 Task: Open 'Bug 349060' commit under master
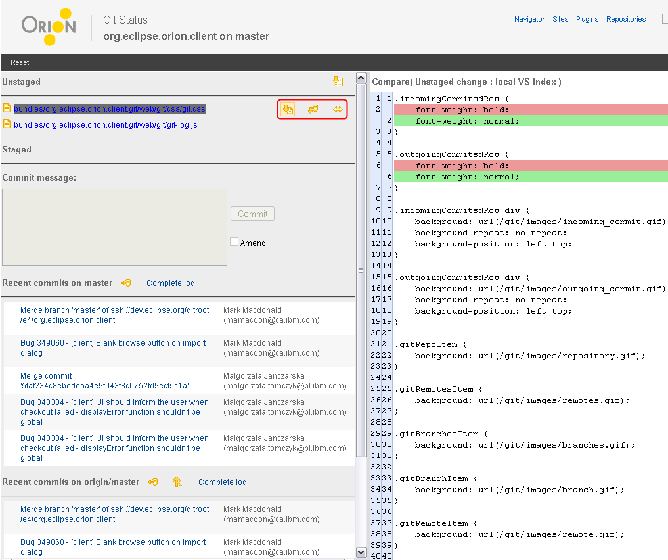[x=113, y=348]
